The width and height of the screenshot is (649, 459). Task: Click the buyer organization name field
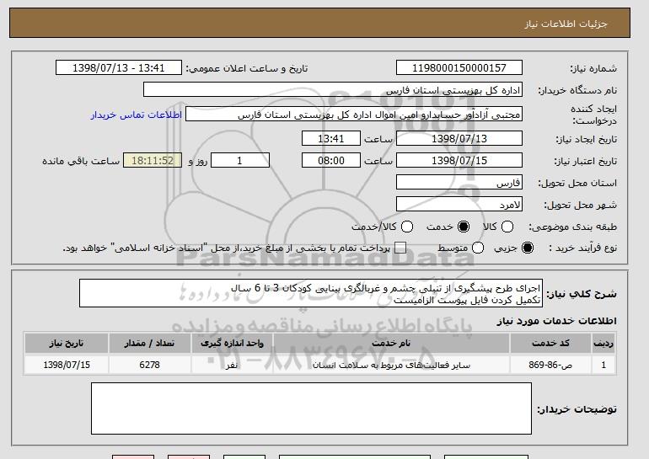tap(333, 90)
